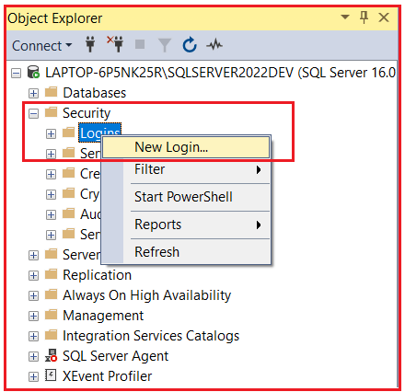This screenshot has height=392, width=405.
Task: Click the Connect Object Explorer plug icon
Action: pyautogui.click(x=90, y=45)
